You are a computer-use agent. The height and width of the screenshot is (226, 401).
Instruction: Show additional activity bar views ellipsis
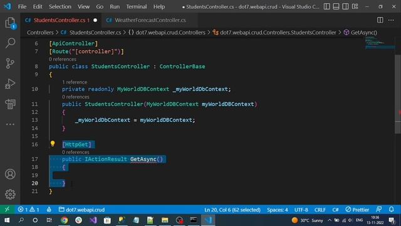click(10, 124)
